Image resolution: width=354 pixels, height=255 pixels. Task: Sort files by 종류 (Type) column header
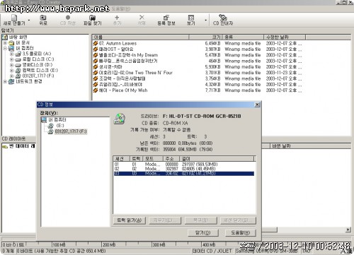pos(243,37)
